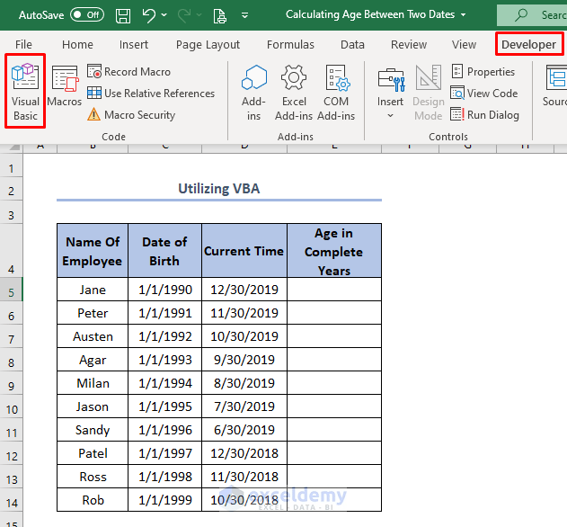Go to the Formulas tab
Screen dimensions: 567x527
(290, 45)
